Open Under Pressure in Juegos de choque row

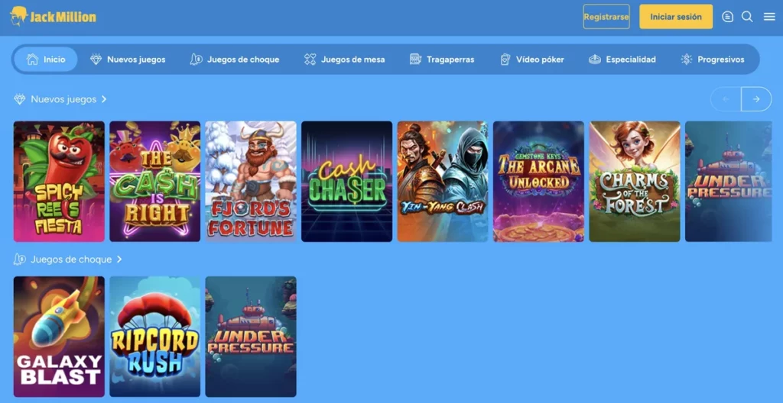pyautogui.click(x=251, y=337)
